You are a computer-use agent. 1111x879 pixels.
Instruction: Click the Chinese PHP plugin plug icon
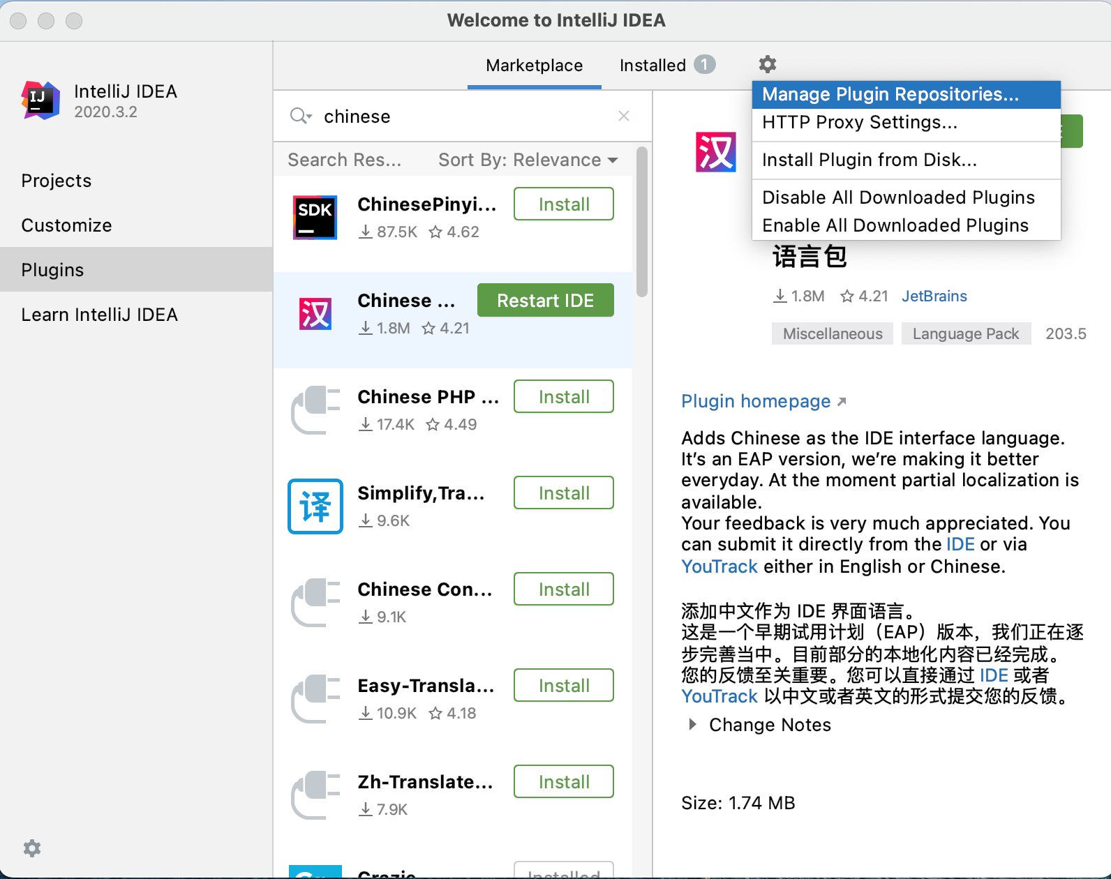tap(315, 410)
